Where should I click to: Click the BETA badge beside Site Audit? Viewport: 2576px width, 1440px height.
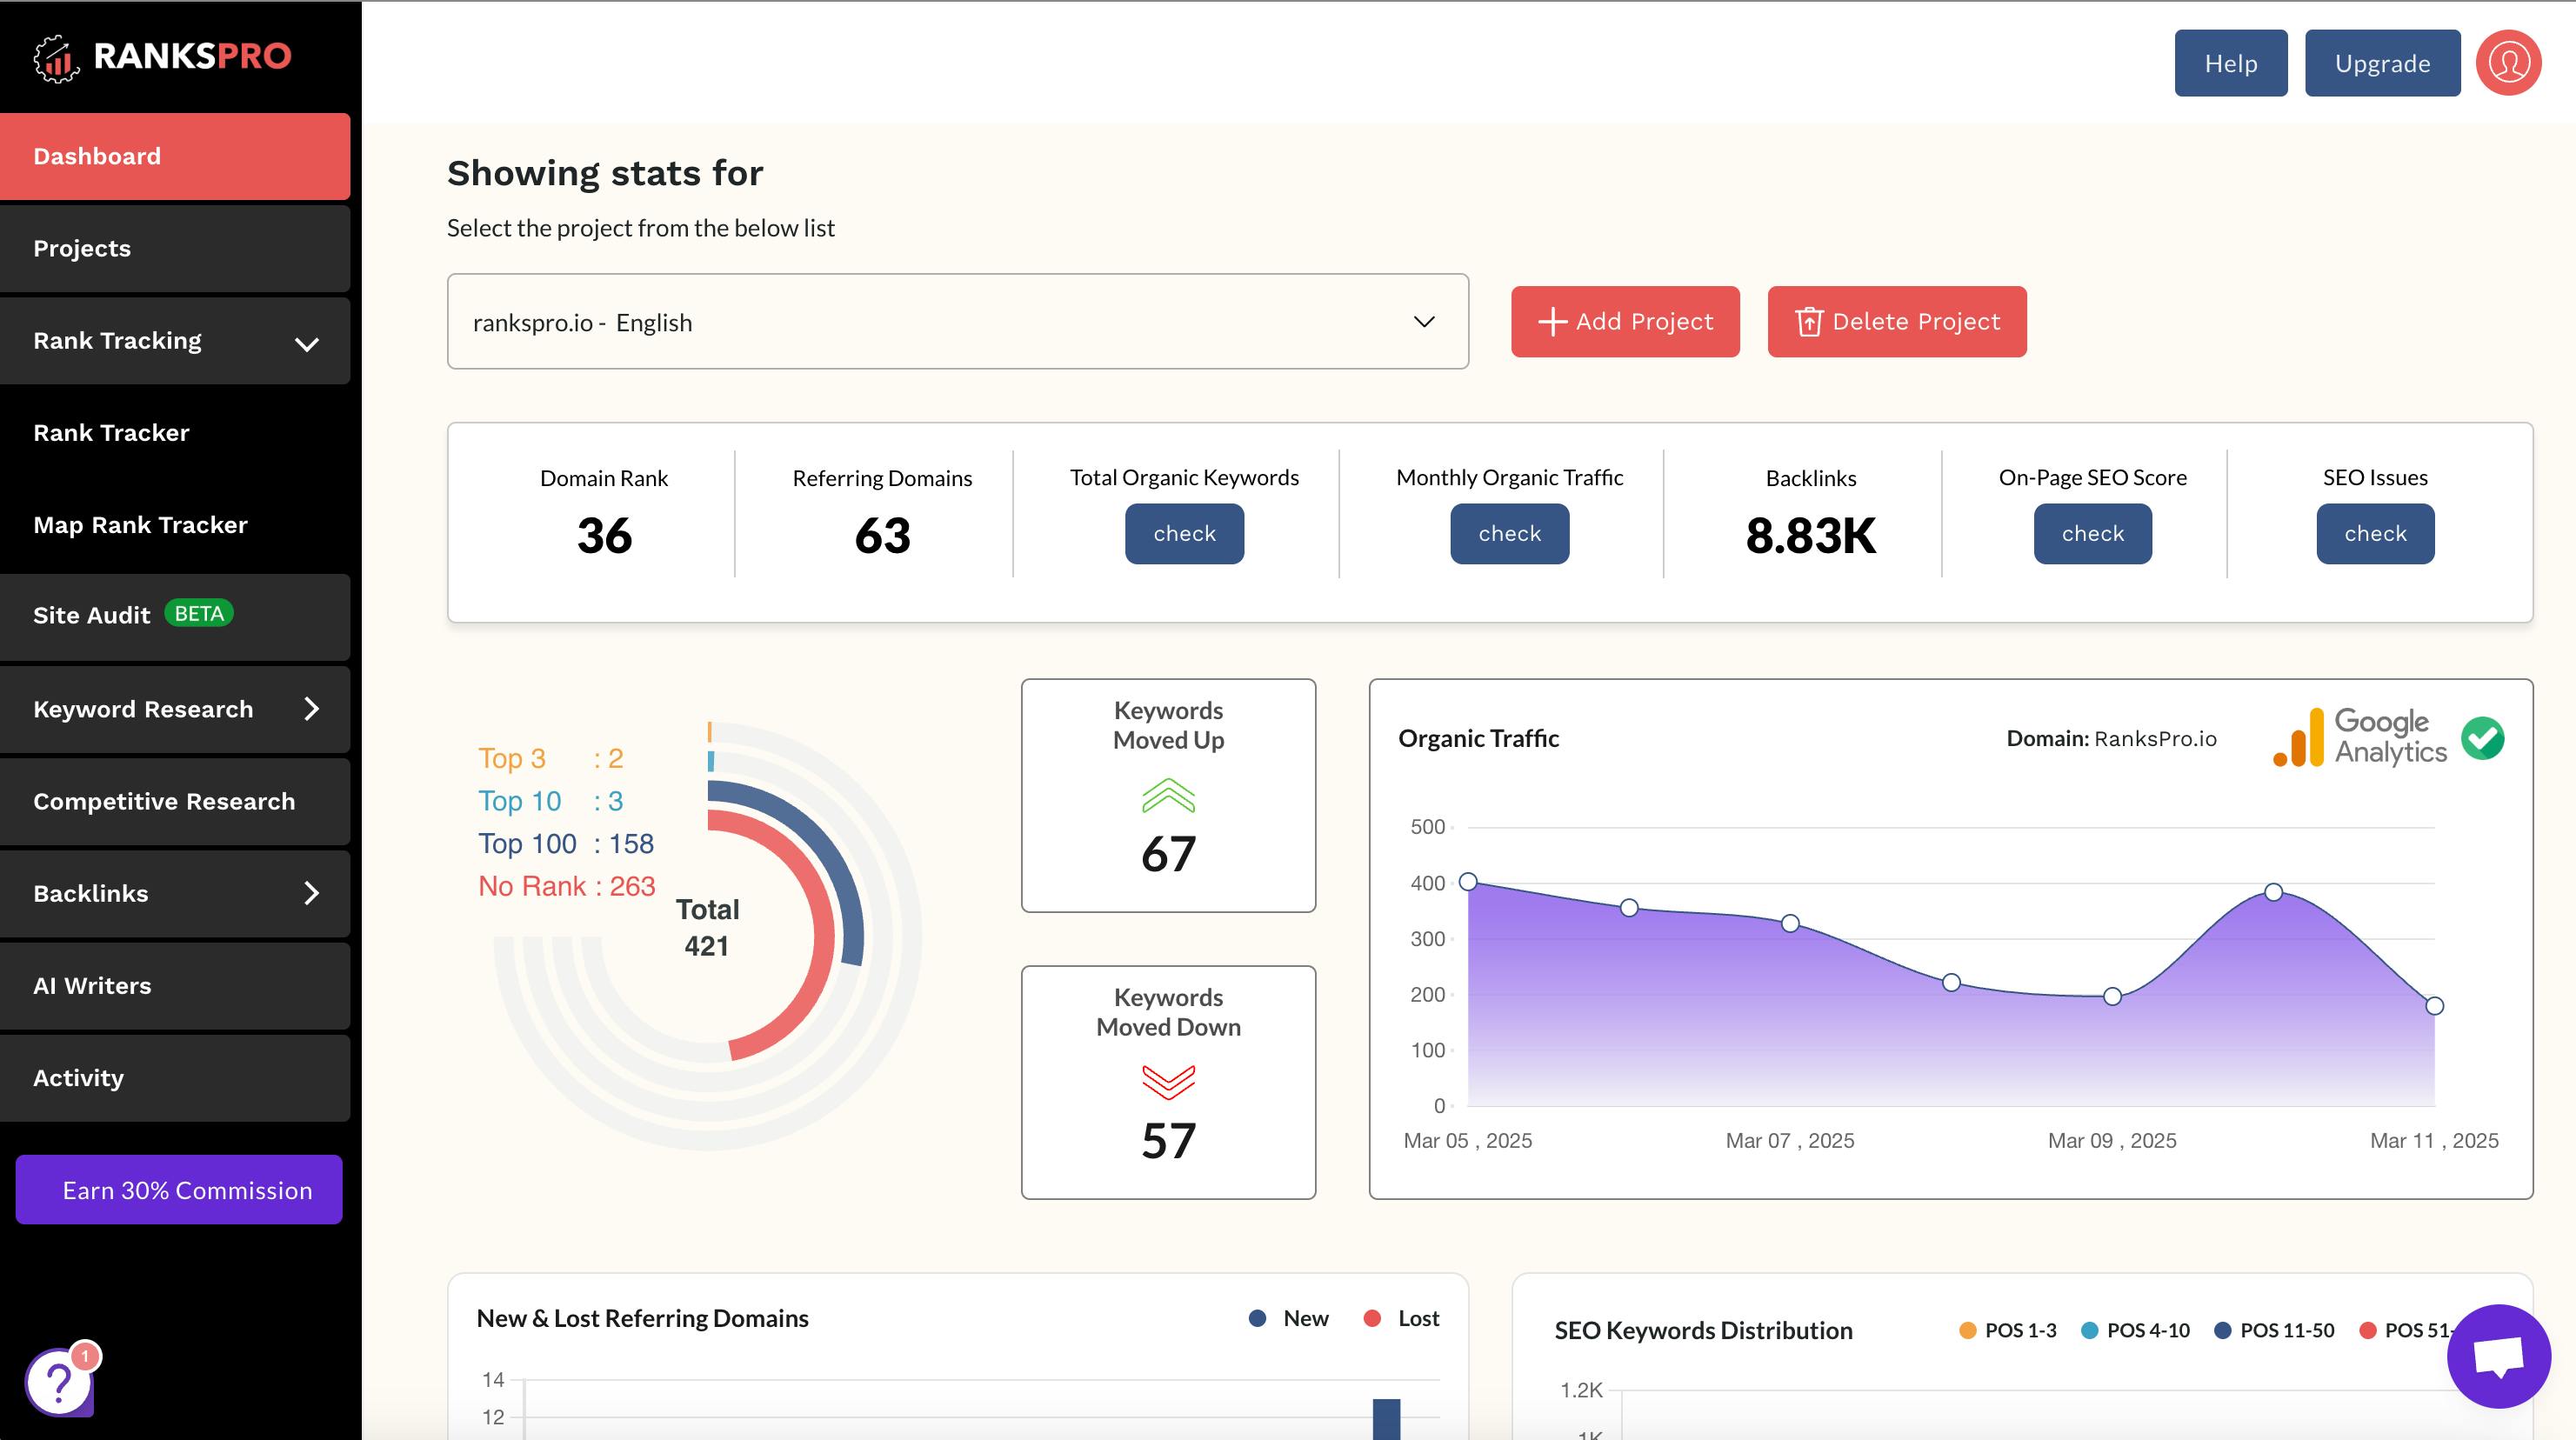tap(199, 613)
